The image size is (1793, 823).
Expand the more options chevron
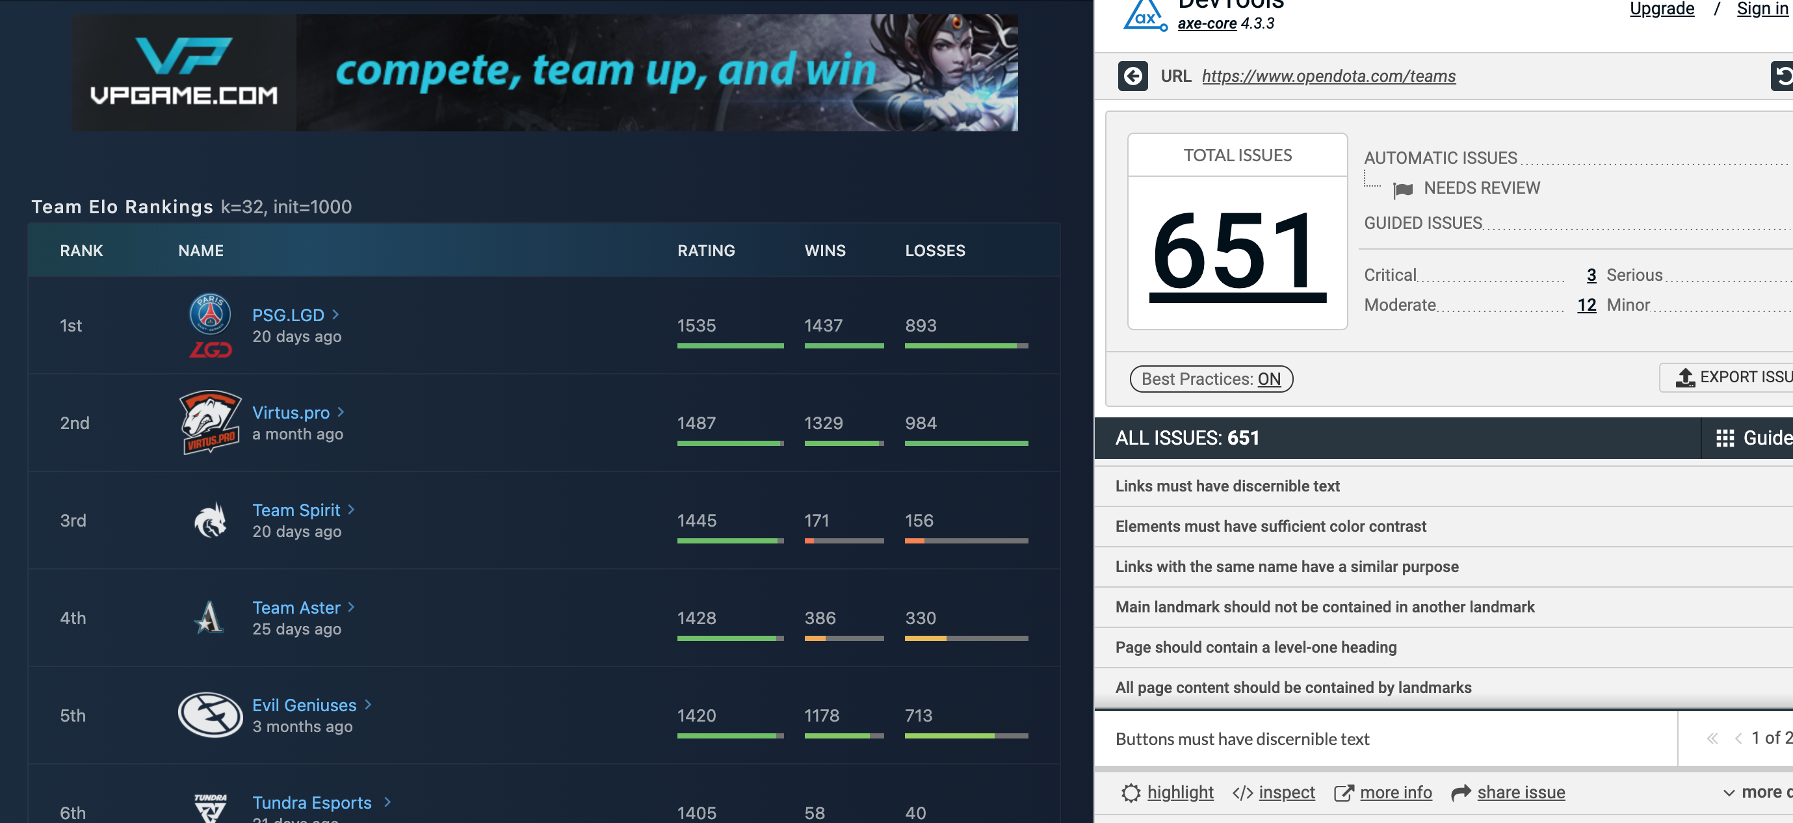[x=1729, y=792]
